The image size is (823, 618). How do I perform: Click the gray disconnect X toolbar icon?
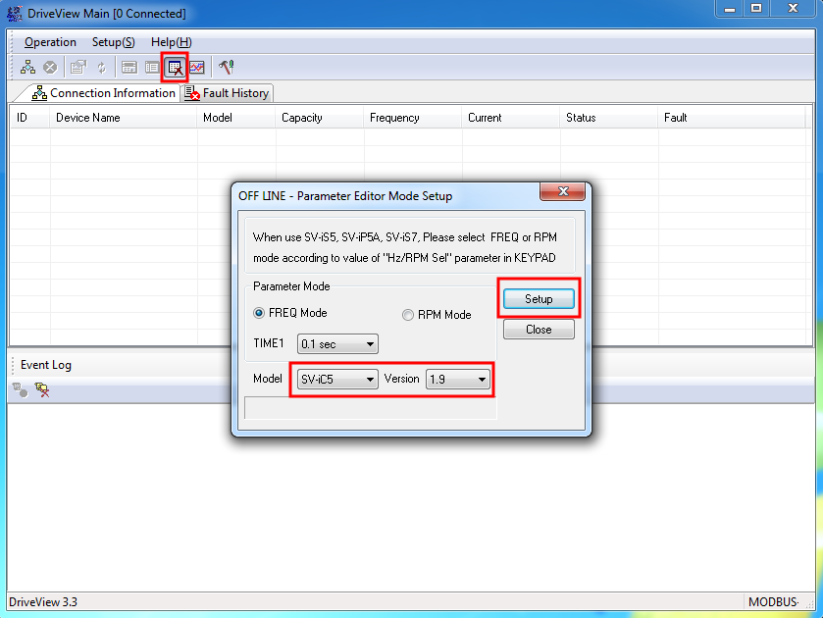click(50, 67)
